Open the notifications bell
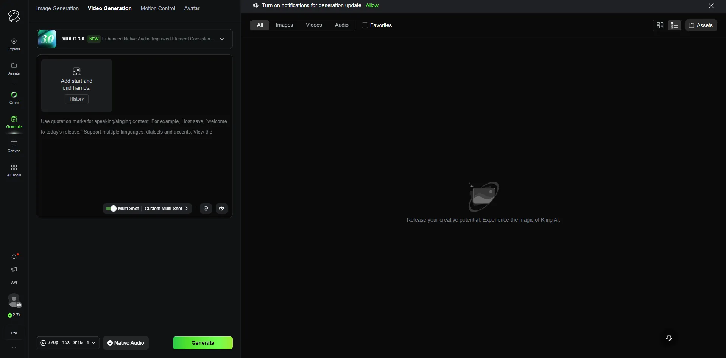726x358 pixels. click(14, 257)
